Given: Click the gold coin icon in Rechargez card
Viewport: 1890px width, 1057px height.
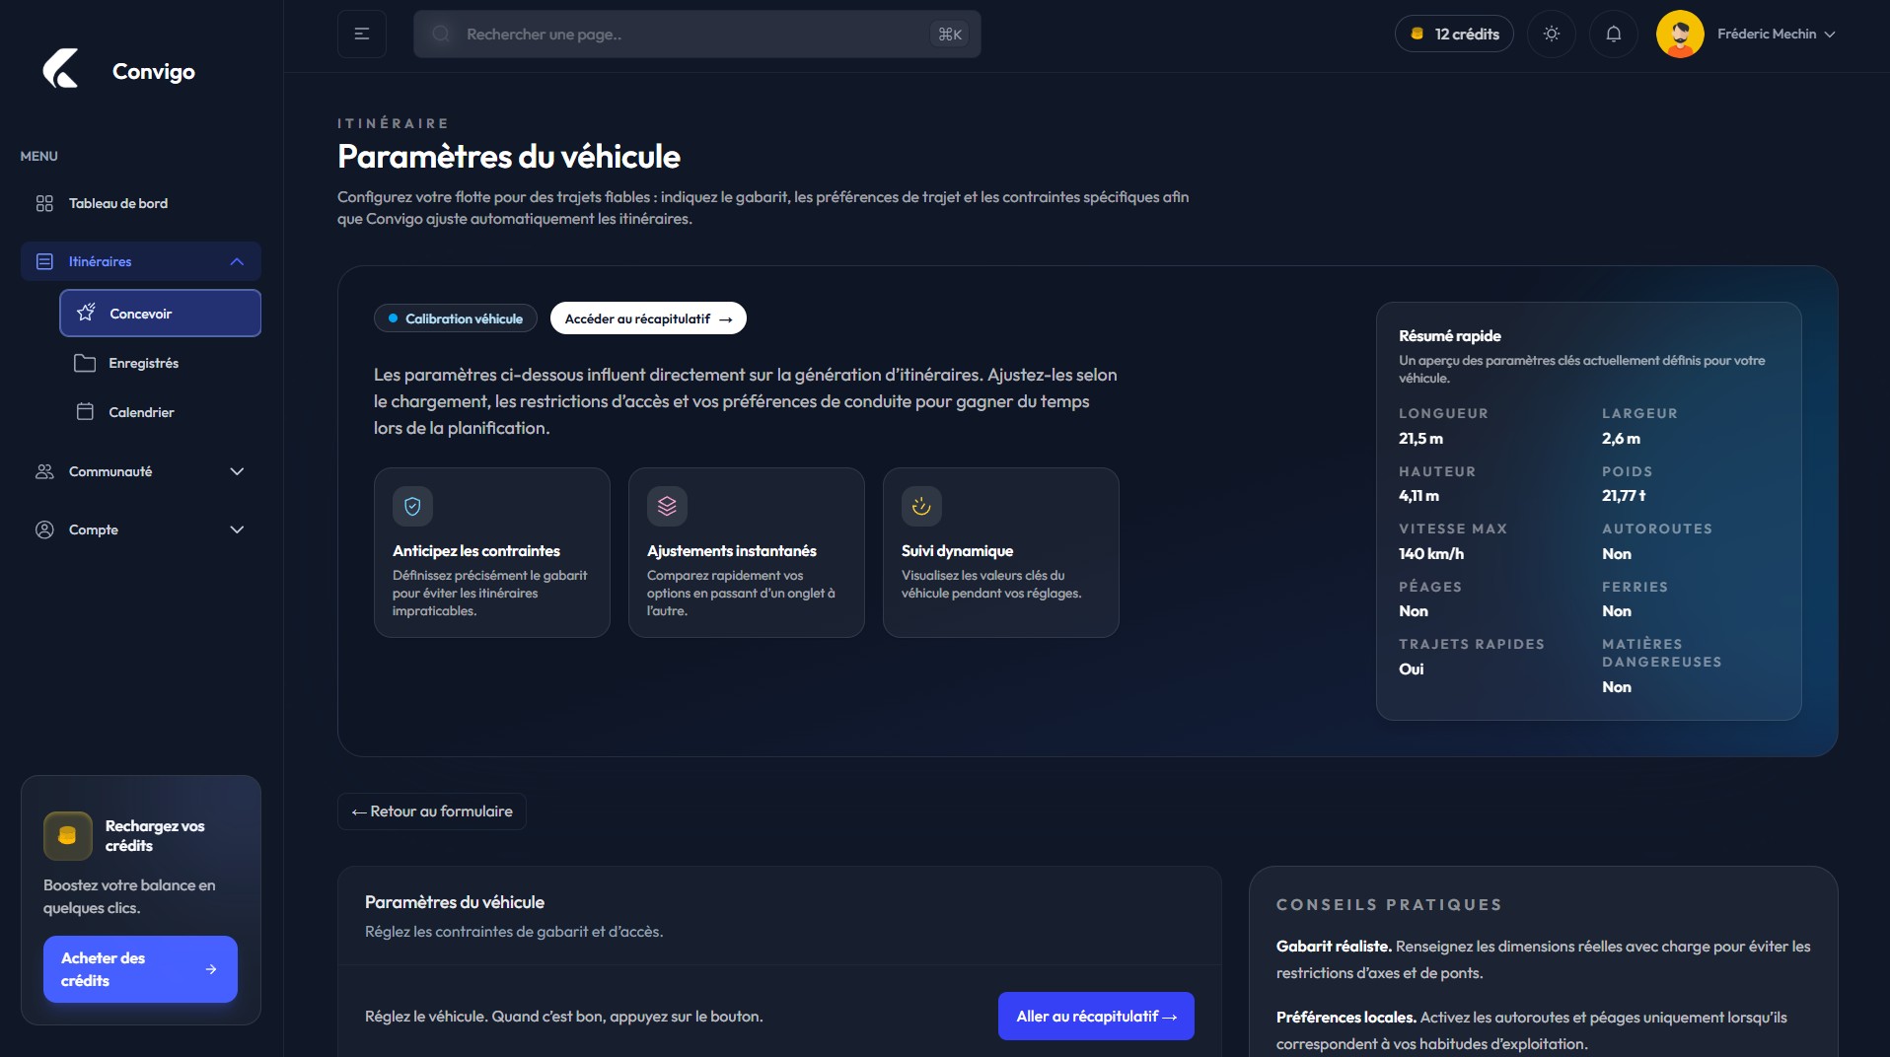Looking at the screenshot, I should [67, 836].
